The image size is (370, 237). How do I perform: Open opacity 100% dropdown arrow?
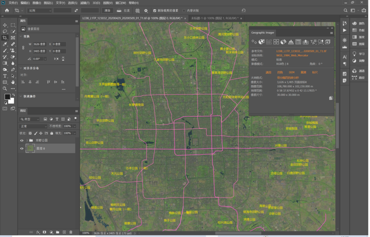pos(74,126)
